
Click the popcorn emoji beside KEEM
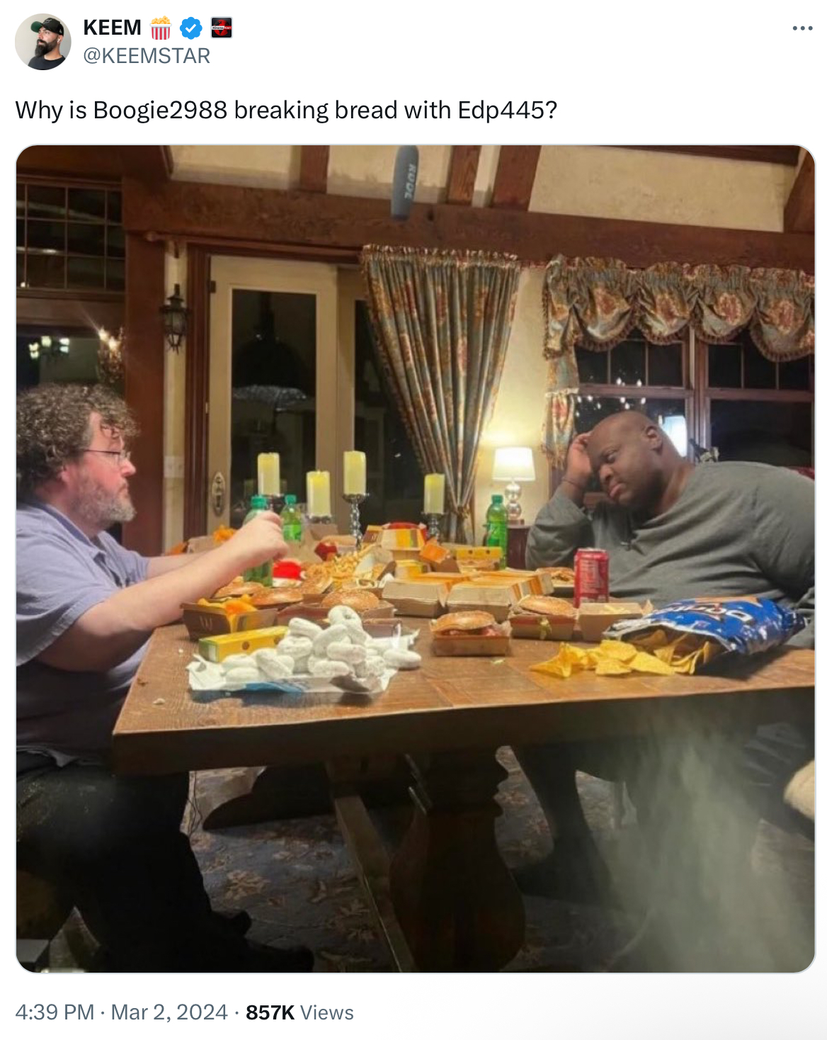[161, 28]
